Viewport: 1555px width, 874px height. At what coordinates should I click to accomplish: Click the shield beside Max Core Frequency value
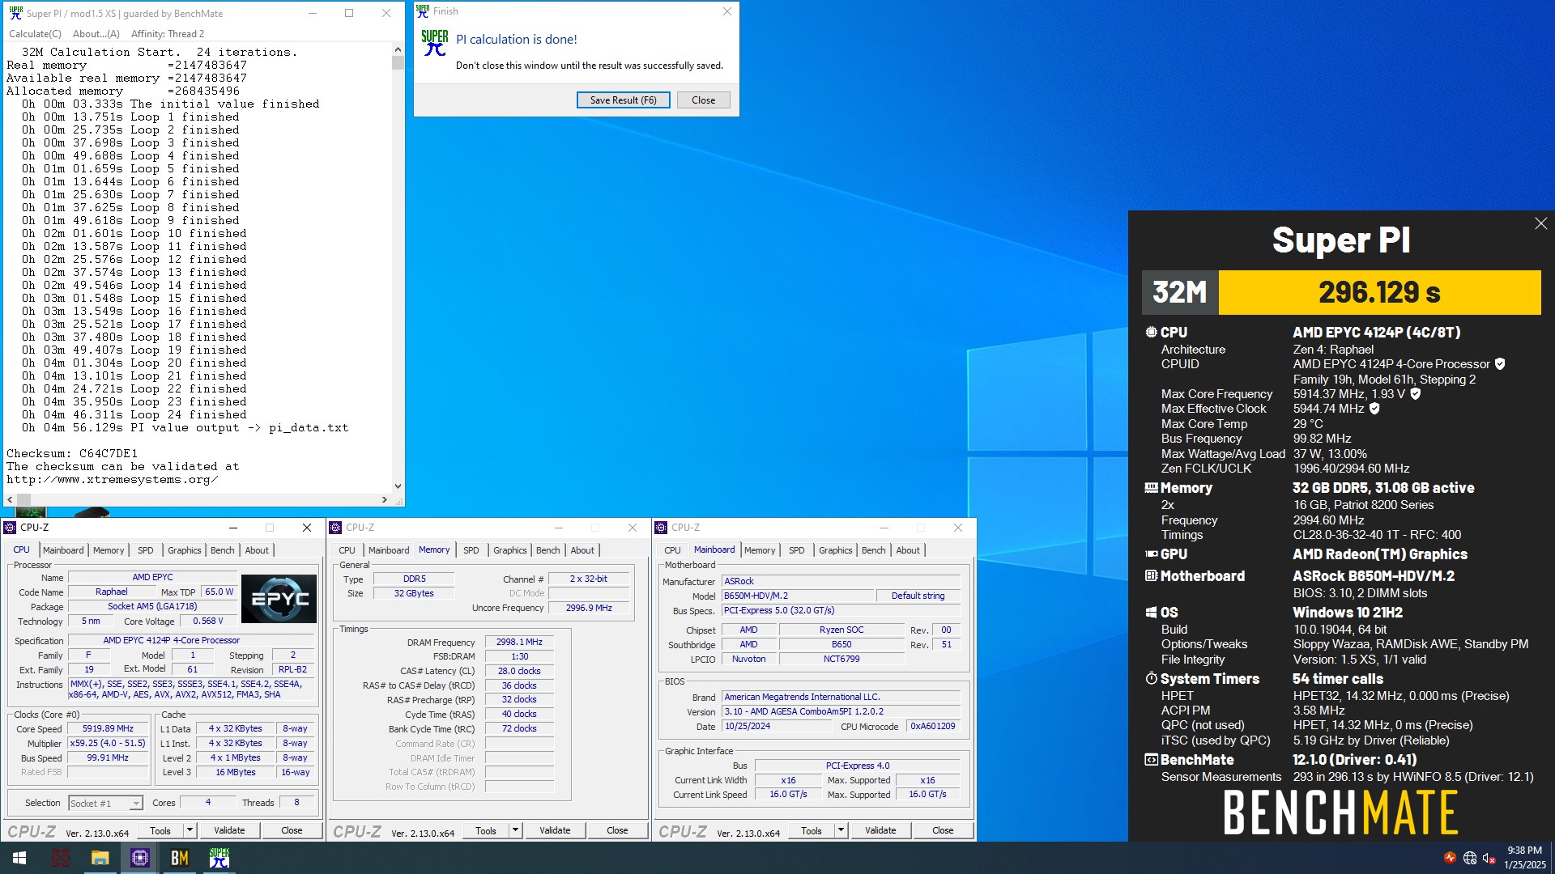click(x=1416, y=394)
